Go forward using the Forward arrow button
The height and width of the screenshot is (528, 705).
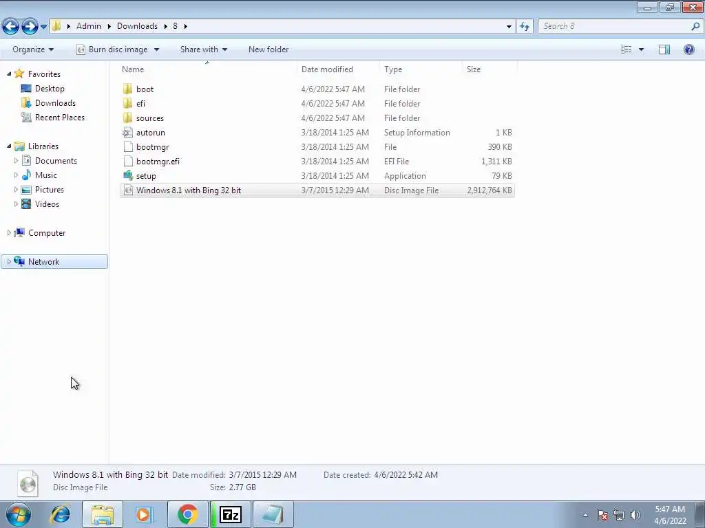(x=30, y=26)
